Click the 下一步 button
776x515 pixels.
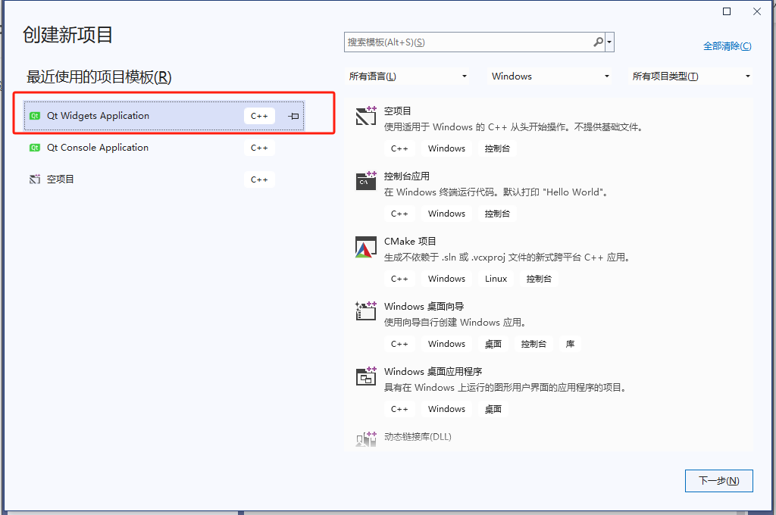(718, 481)
